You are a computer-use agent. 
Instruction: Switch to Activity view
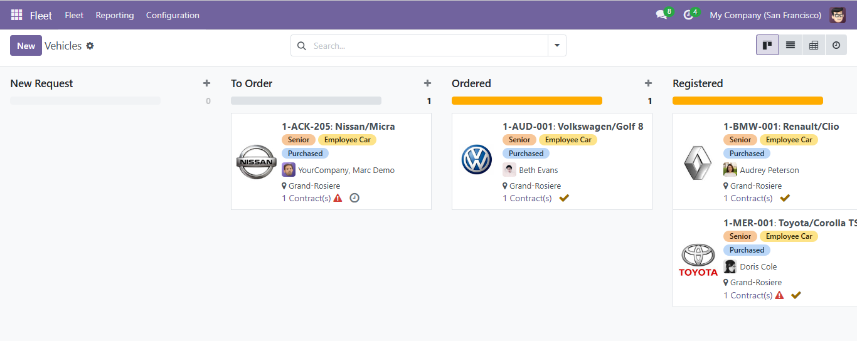coord(836,45)
